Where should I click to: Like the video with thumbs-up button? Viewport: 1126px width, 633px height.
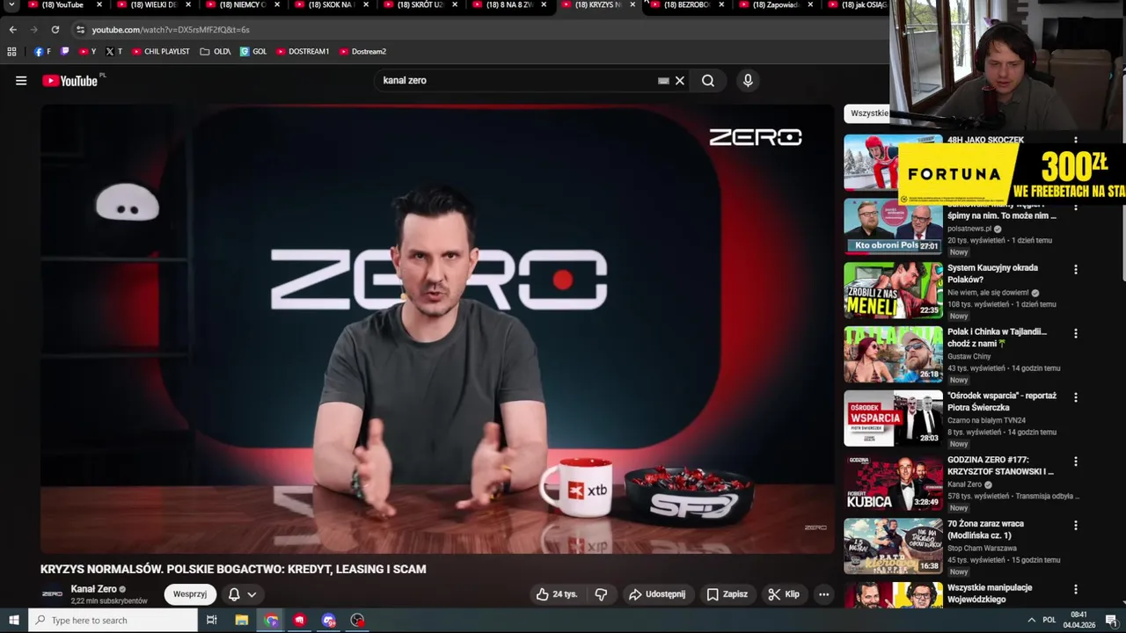(x=557, y=594)
